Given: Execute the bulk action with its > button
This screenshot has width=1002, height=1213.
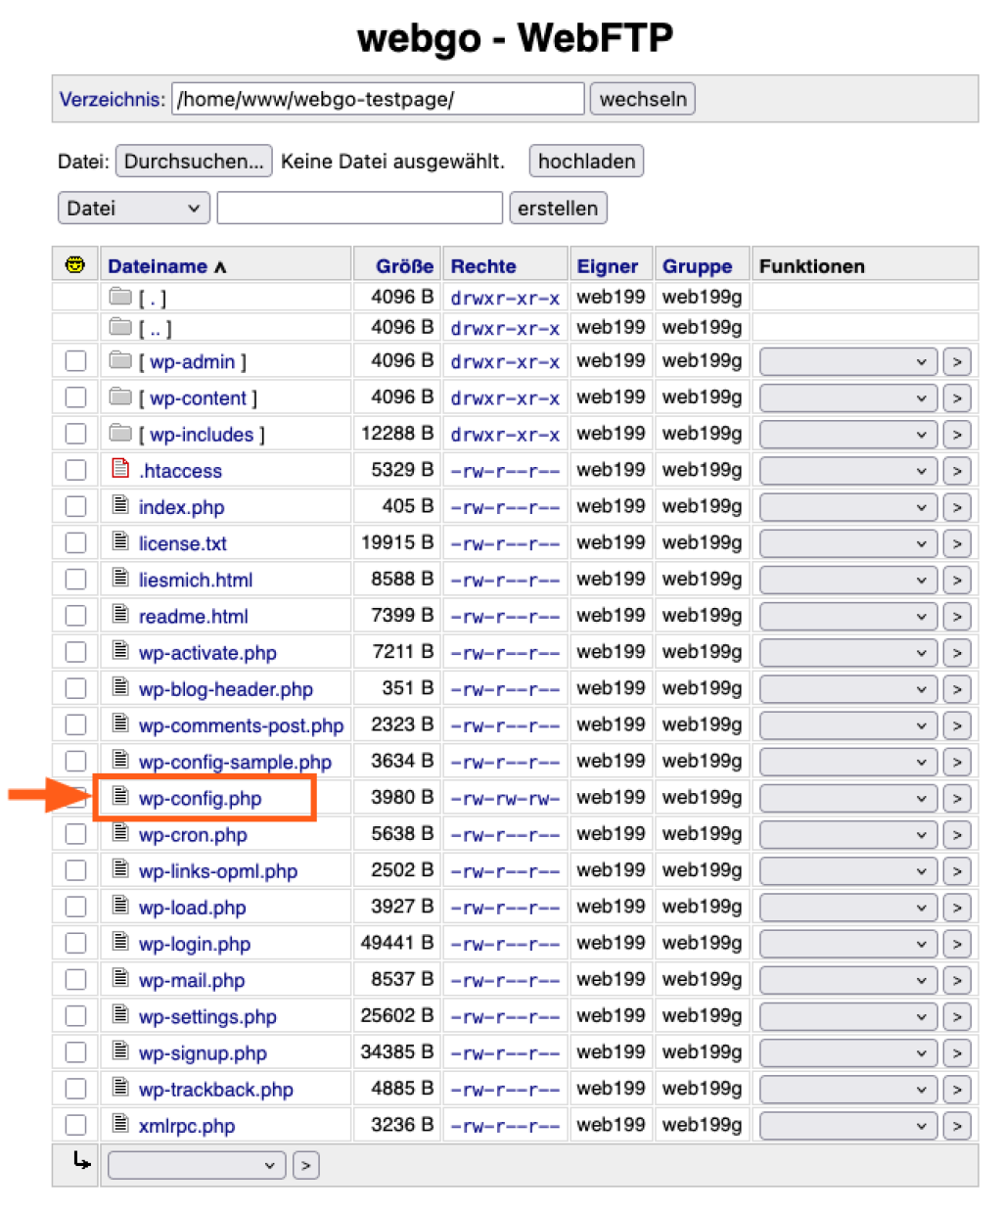Looking at the screenshot, I should tap(306, 1165).
